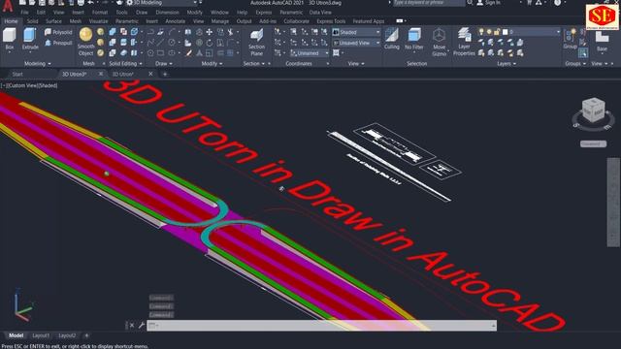Click the Move Gizmo tool
This screenshot has height=349, width=621.
coord(439,42)
